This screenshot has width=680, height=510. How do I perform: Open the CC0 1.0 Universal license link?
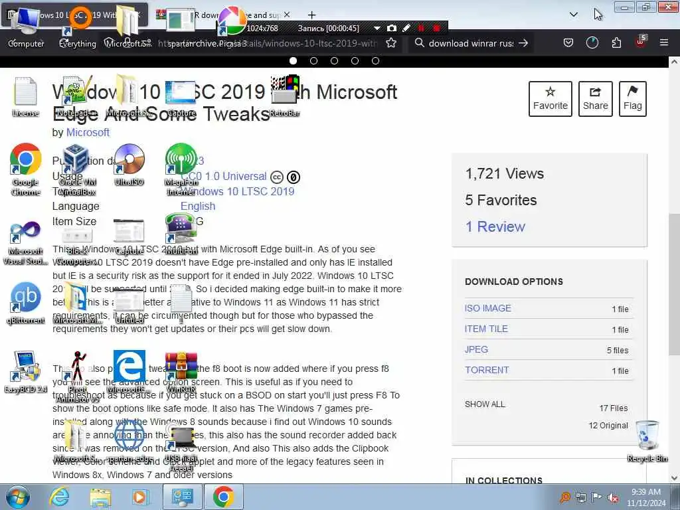coord(225,177)
